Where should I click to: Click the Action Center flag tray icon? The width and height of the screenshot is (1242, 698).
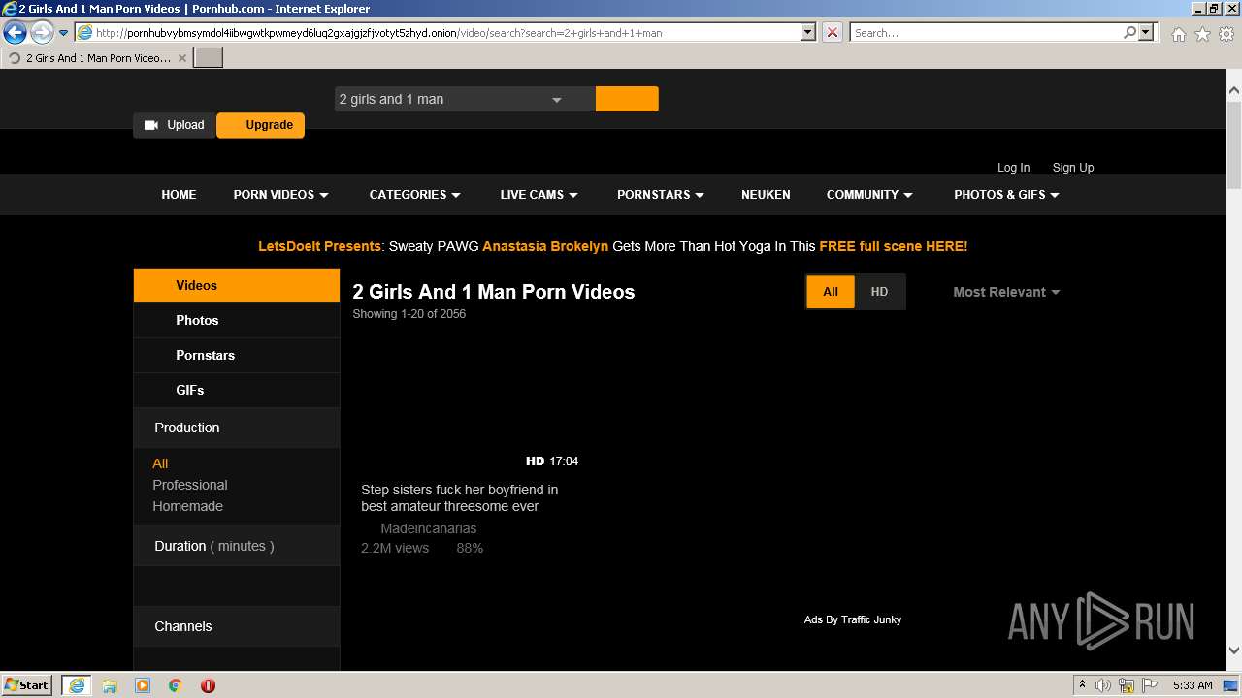coord(1150,685)
